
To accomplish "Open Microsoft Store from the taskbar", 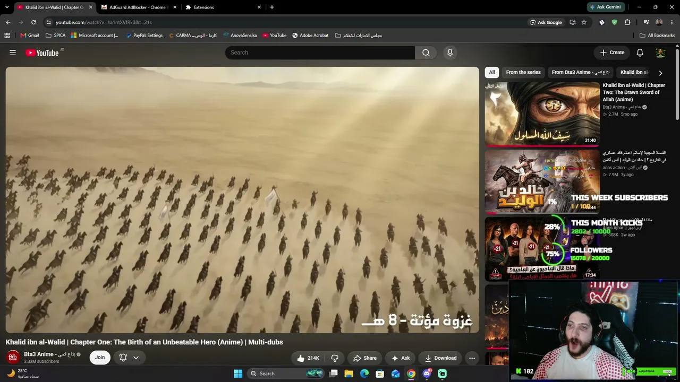I will point(380,374).
